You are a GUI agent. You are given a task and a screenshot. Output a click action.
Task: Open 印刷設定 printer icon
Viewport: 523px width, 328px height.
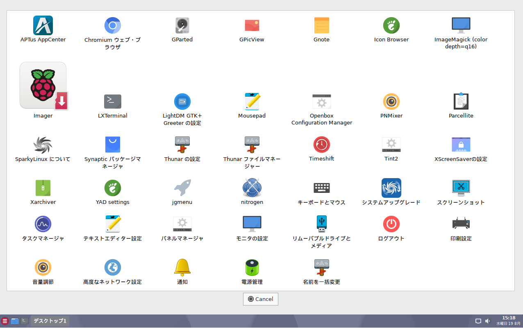coord(461,224)
